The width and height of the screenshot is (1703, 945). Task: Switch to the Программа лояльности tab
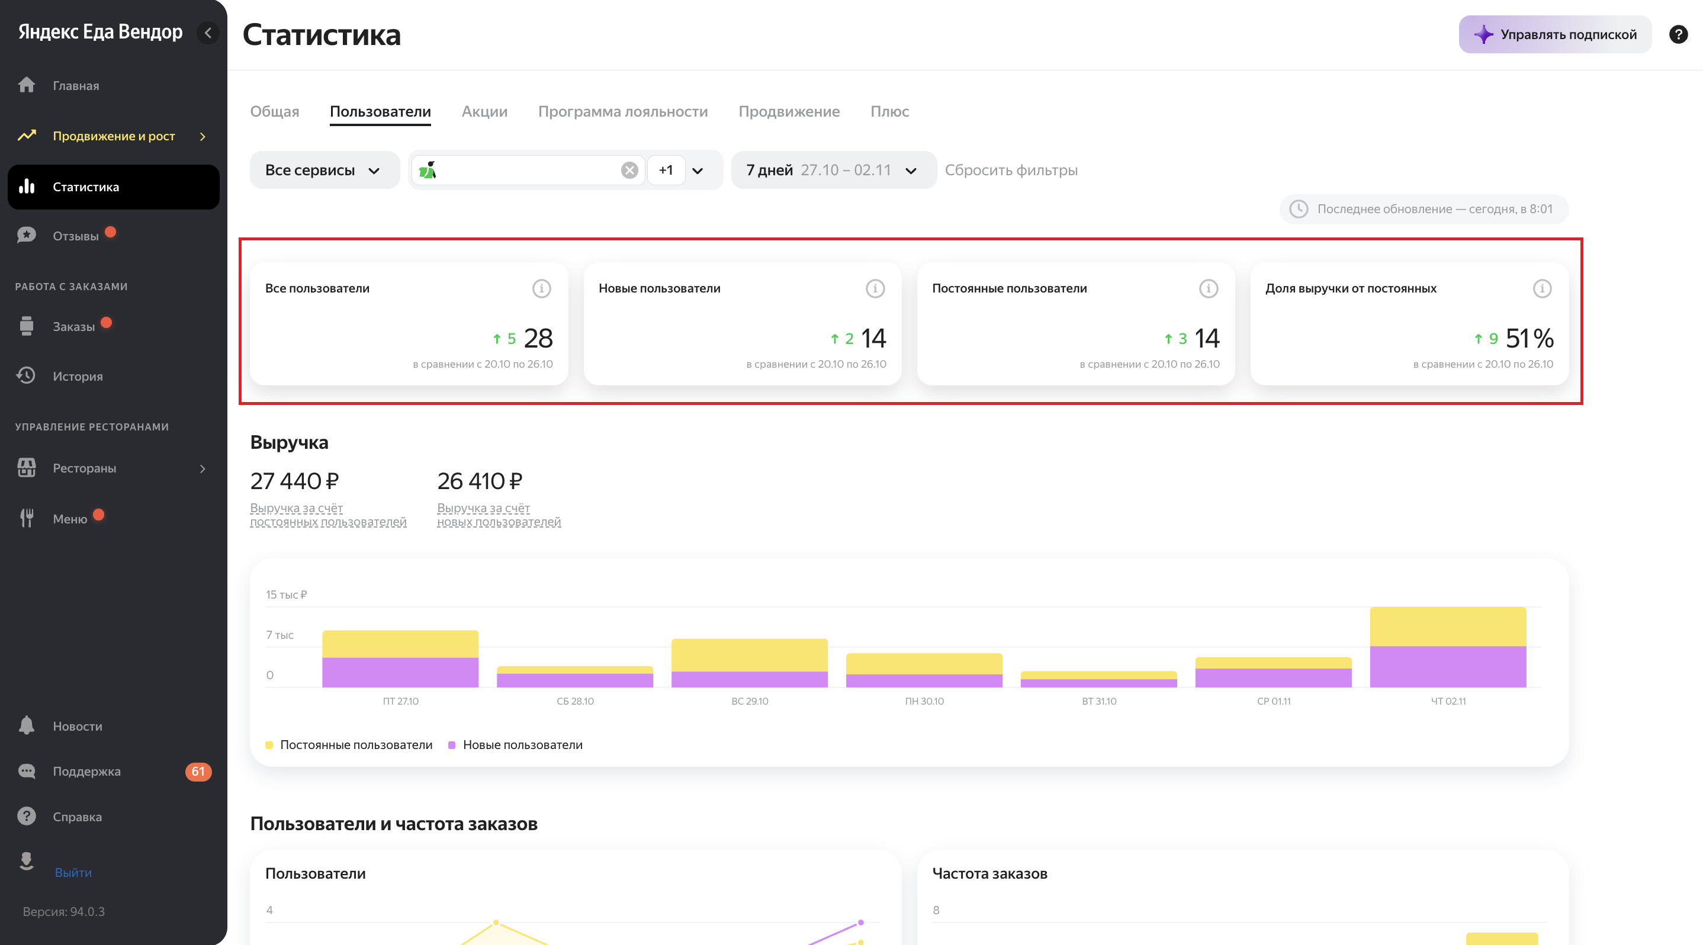[622, 112]
